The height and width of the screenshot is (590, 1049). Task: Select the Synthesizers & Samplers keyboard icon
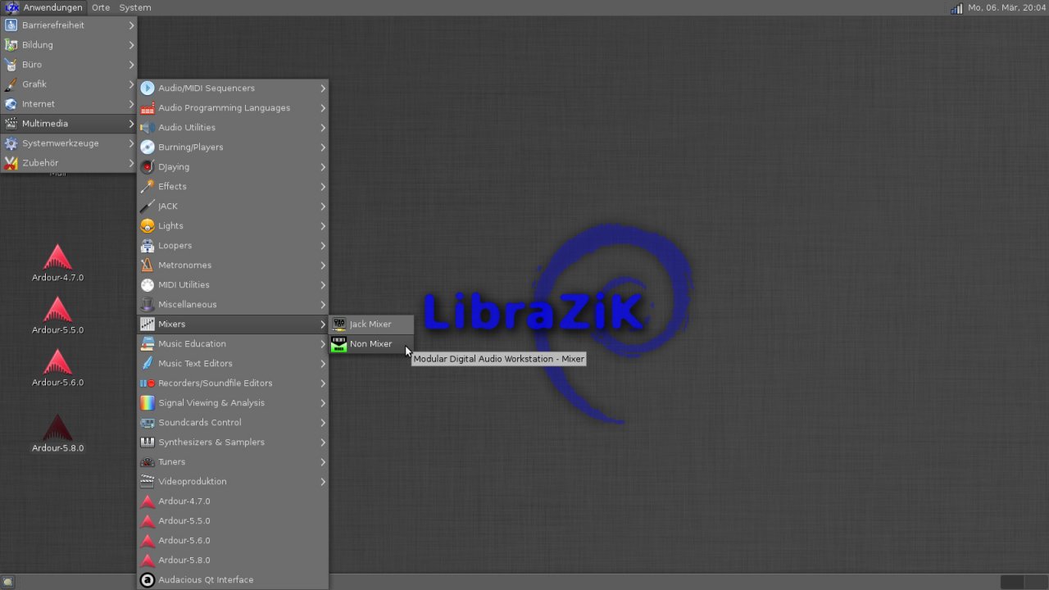pos(148,442)
